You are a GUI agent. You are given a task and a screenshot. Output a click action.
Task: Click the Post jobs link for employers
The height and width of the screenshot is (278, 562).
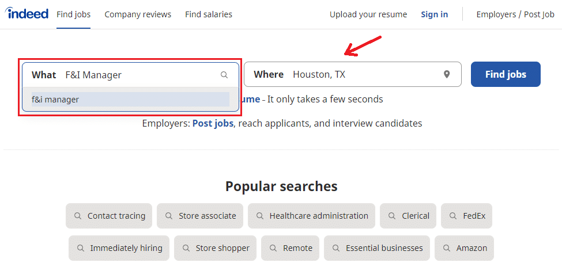213,123
